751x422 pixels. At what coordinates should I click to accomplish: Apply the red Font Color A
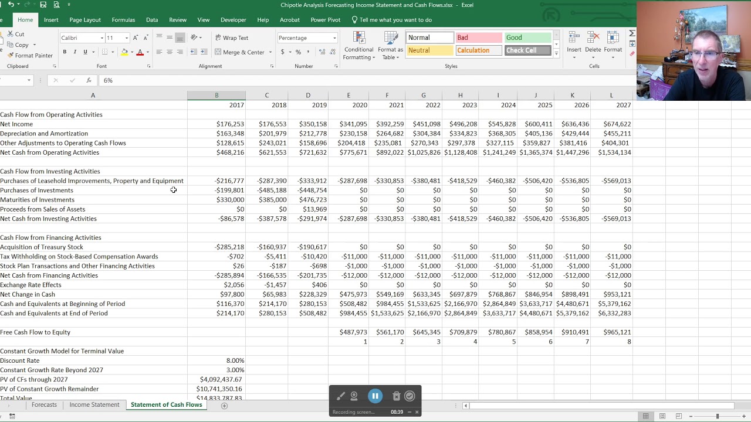click(140, 52)
